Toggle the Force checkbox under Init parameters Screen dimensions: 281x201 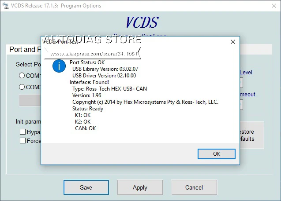(22, 141)
